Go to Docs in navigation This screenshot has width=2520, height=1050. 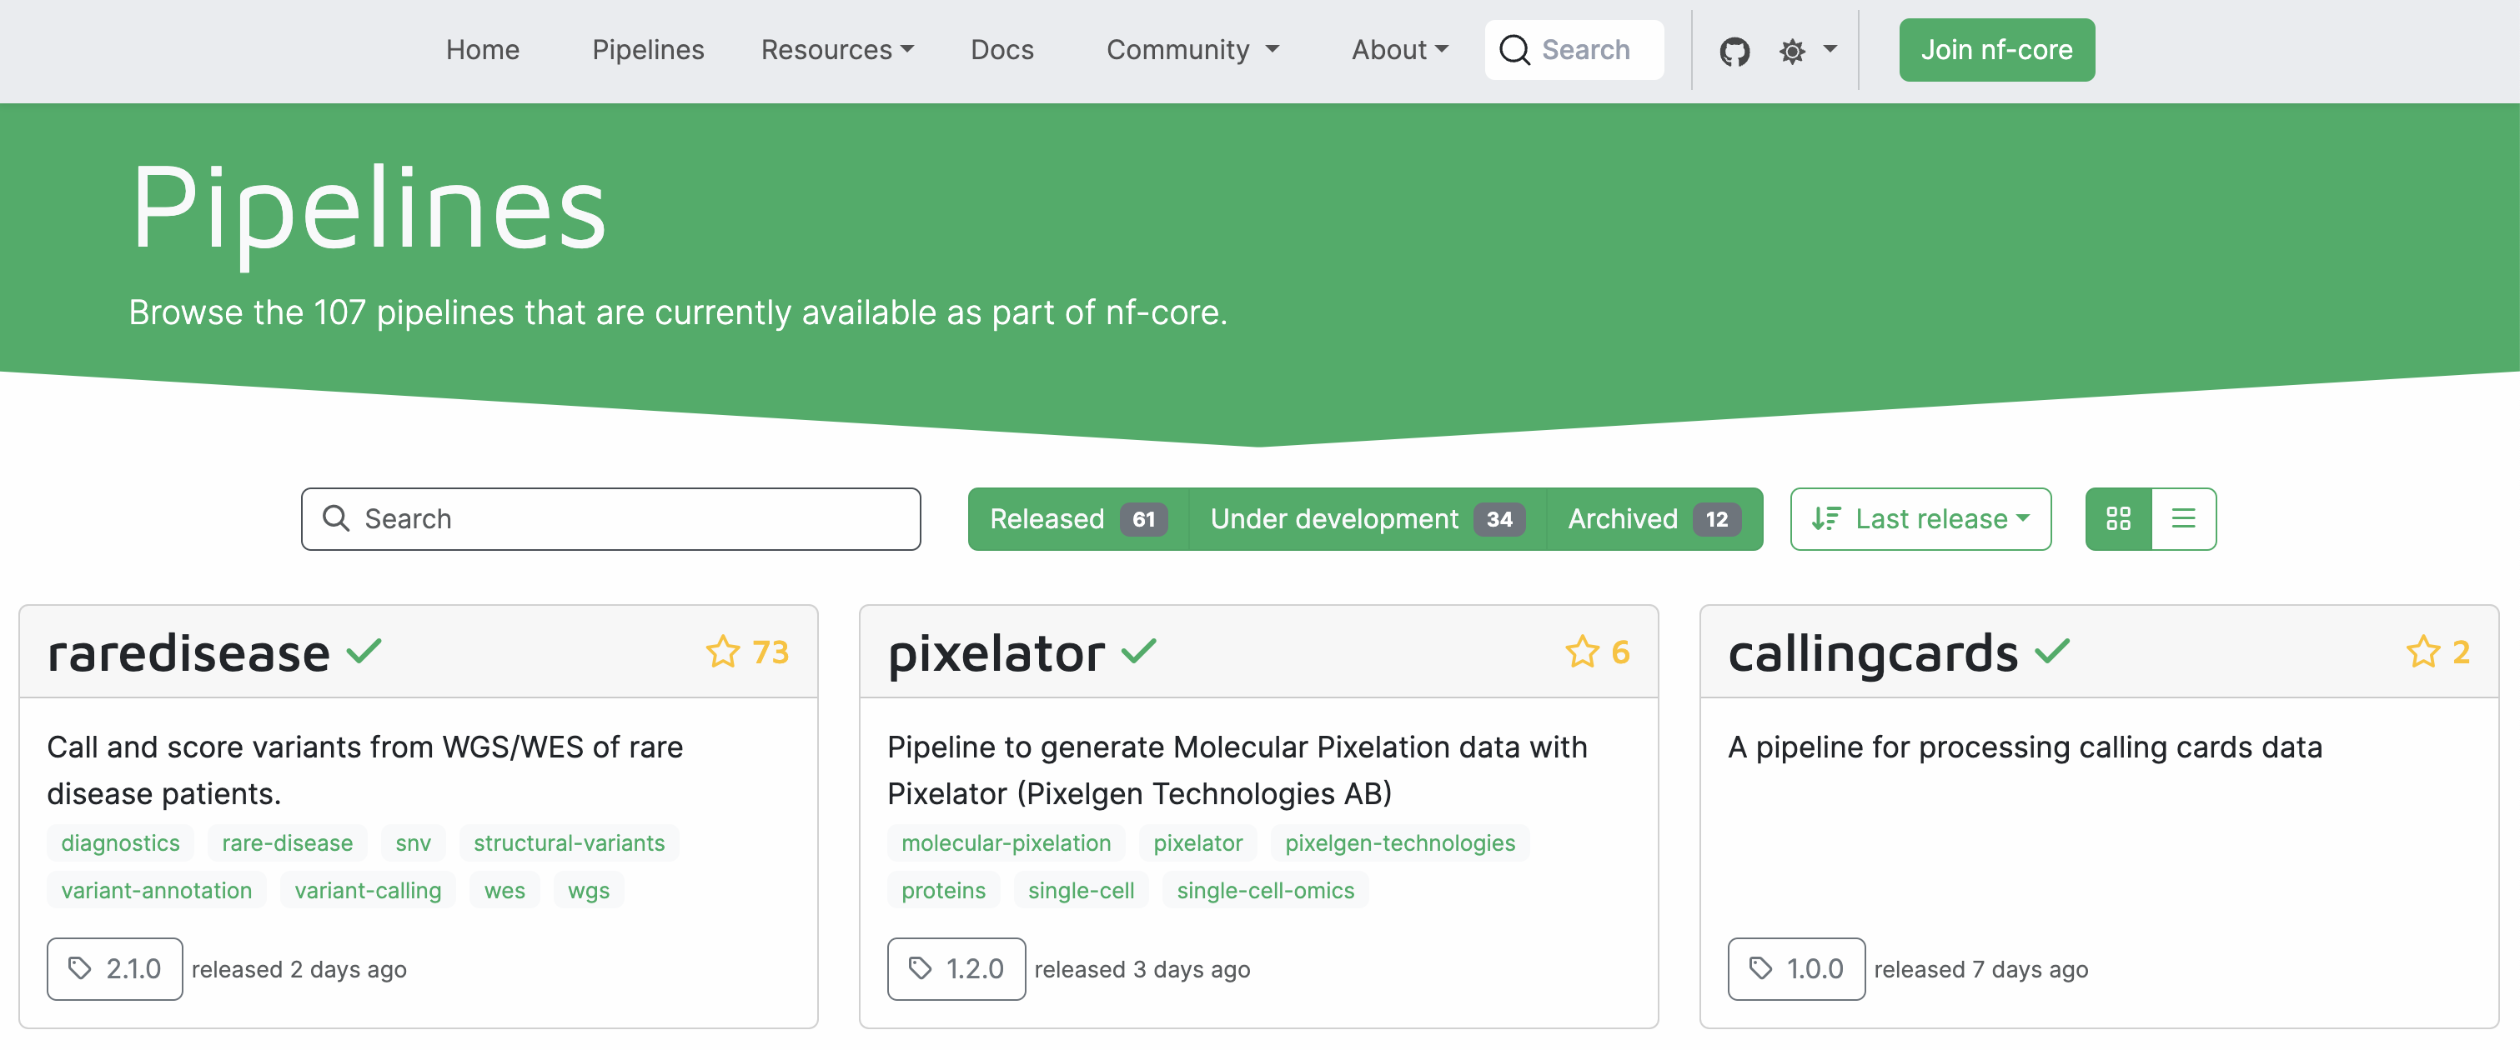(x=1001, y=50)
